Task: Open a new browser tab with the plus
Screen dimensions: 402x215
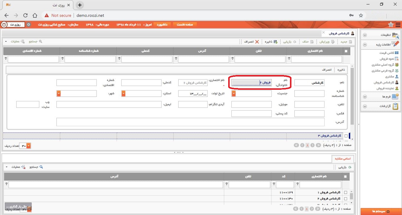Action: click(x=80, y=5)
